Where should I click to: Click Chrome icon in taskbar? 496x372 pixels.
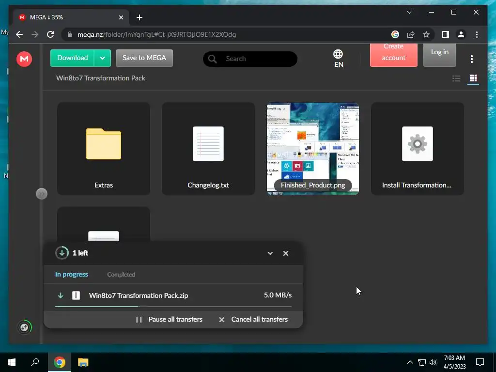tap(59, 362)
